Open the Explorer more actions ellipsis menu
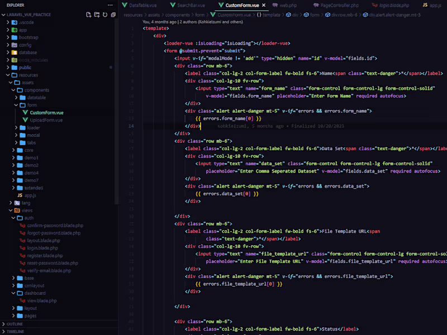Screen dimensions: 447x335 click(x=110, y=4)
